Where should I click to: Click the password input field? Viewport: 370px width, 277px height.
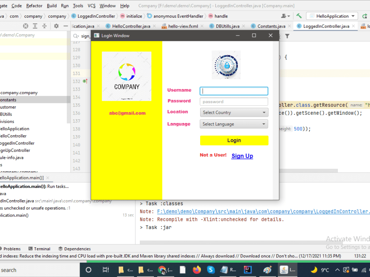tap(234, 102)
